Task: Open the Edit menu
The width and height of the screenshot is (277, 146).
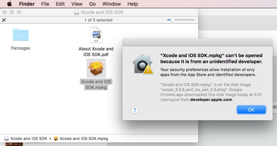Action: coord(60,4)
